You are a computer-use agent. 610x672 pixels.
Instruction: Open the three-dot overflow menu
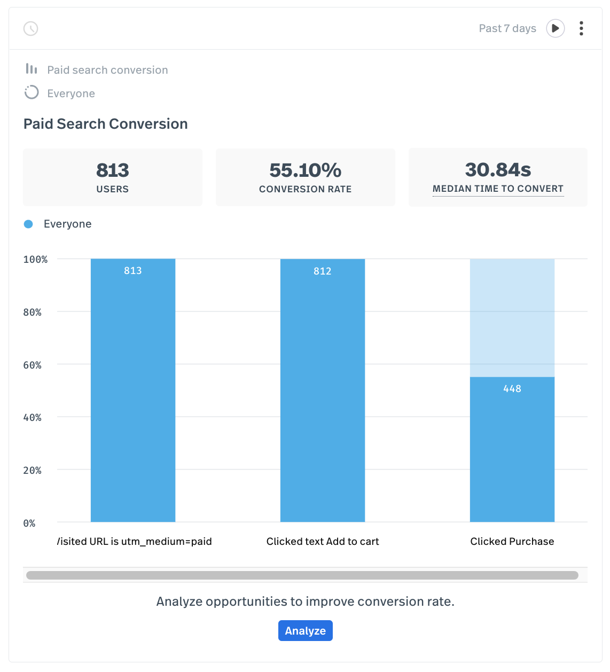click(x=581, y=28)
